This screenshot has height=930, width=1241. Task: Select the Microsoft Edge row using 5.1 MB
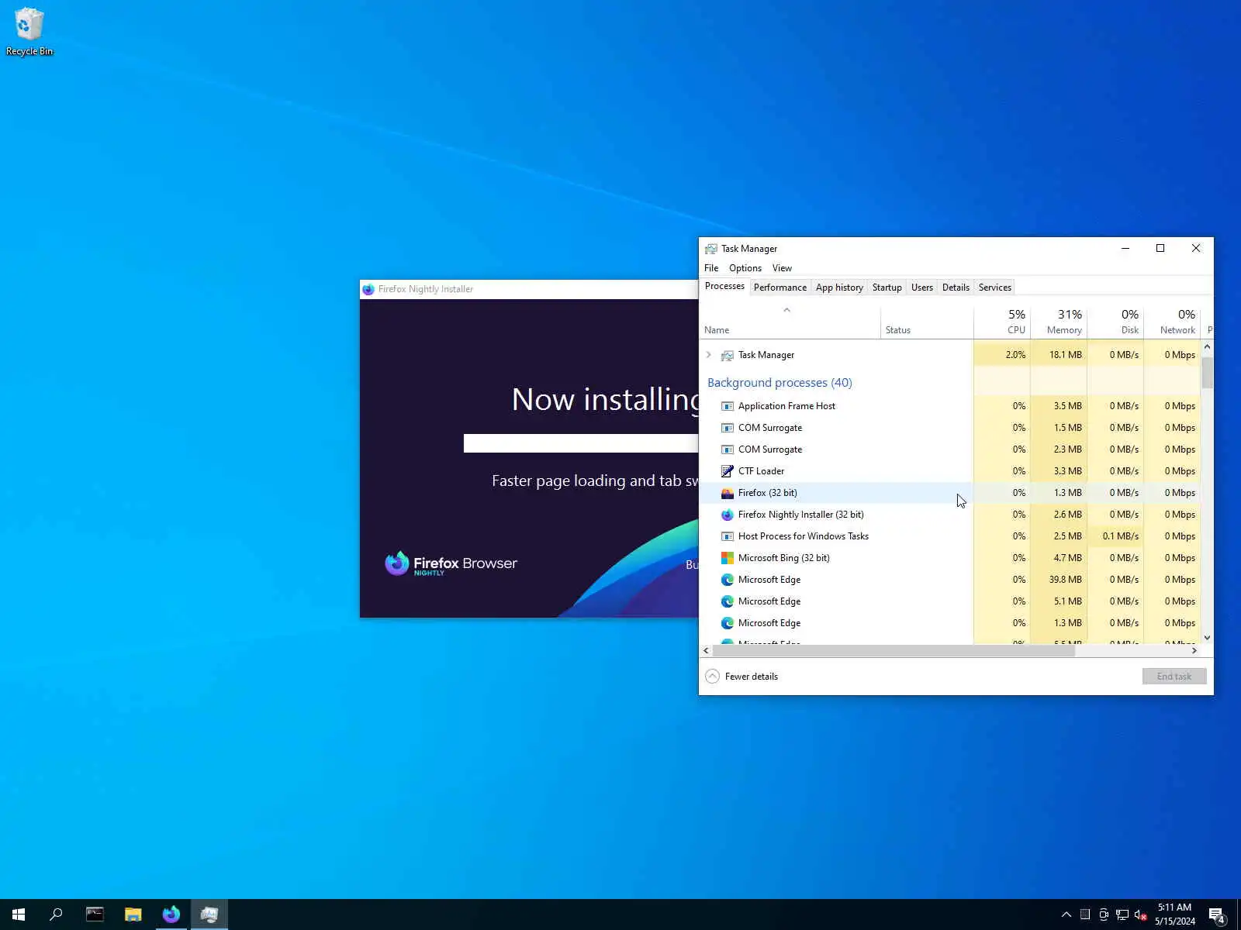[x=950, y=601]
